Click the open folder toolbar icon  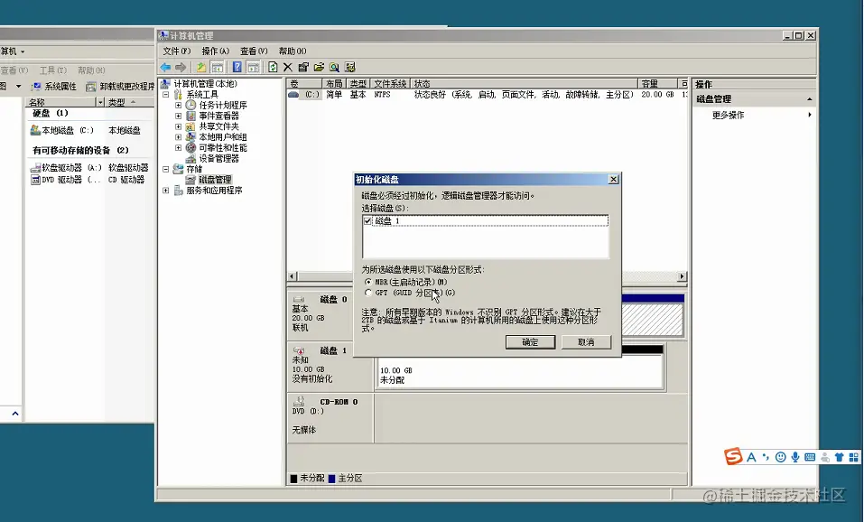pos(319,67)
